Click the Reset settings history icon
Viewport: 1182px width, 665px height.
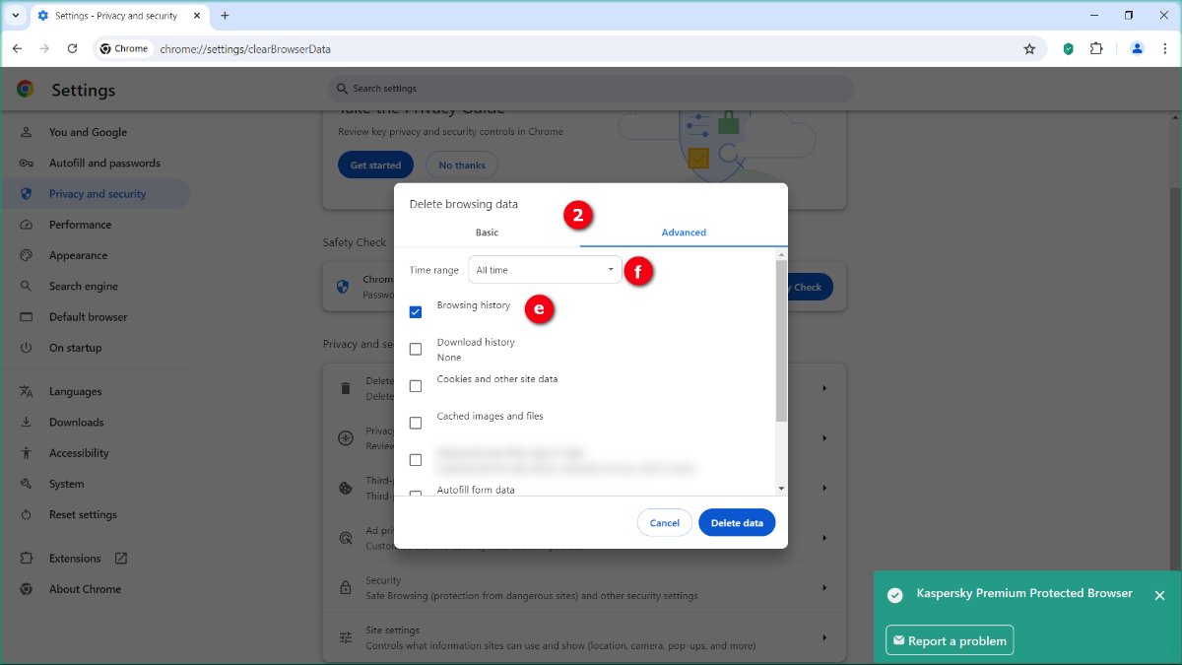point(27,514)
